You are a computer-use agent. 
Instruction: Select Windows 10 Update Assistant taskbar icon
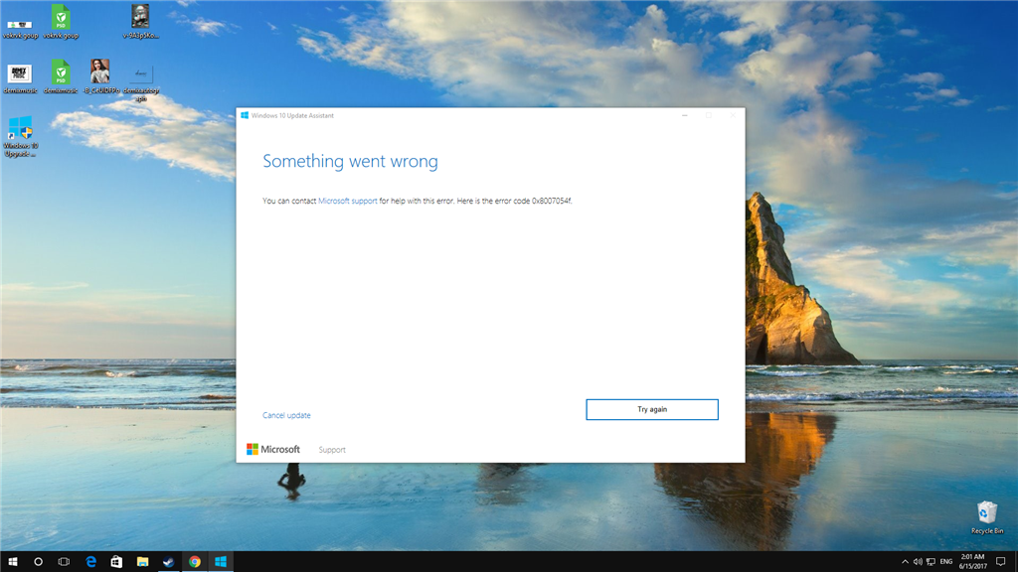point(221,562)
